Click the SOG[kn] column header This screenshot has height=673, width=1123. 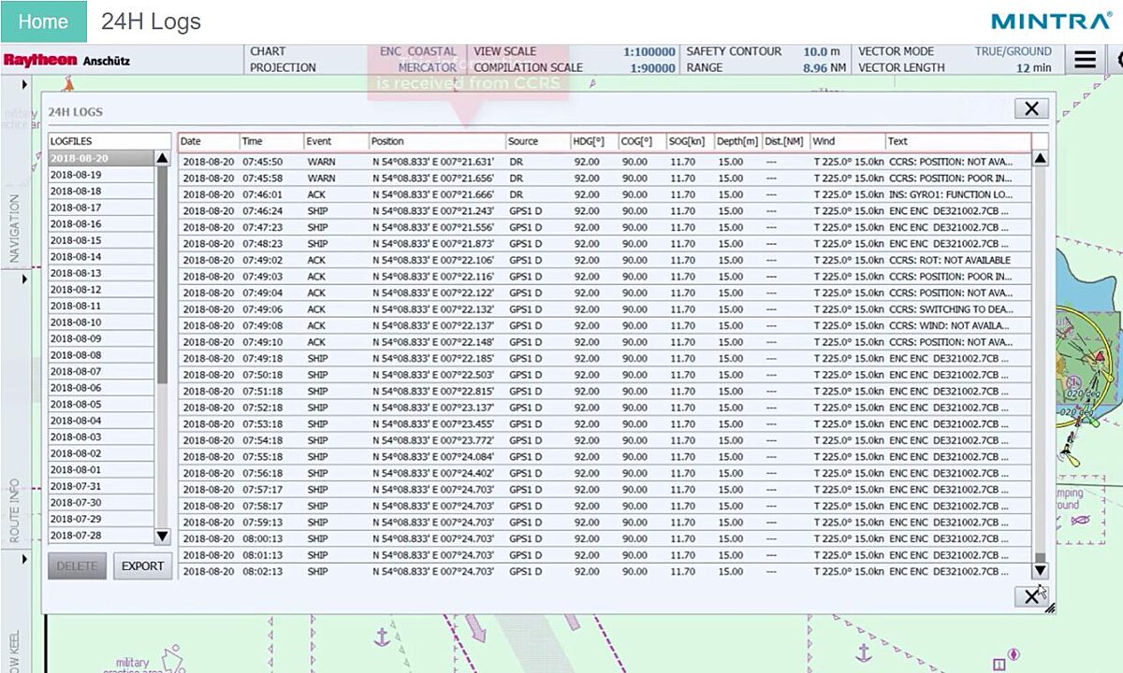pos(691,142)
